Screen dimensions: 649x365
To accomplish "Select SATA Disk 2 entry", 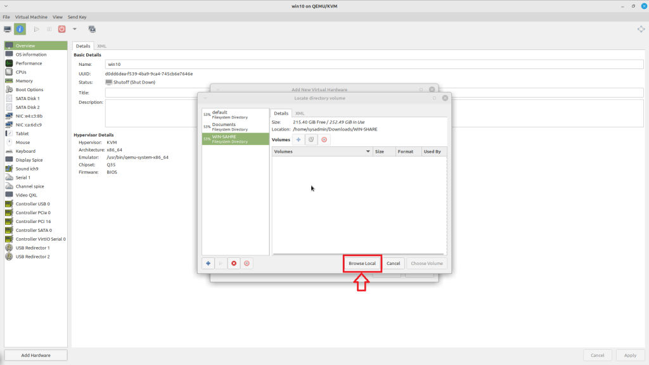I will [x=35, y=107].
